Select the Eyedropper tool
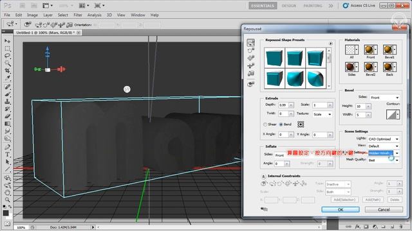The width and height of the screenshot is (412, 231). 7,78
